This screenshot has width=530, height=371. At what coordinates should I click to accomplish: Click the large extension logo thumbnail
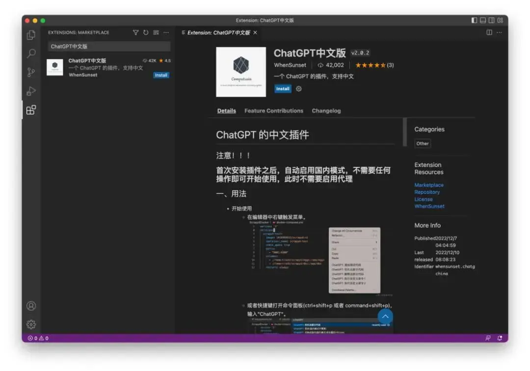pos(241,72)
